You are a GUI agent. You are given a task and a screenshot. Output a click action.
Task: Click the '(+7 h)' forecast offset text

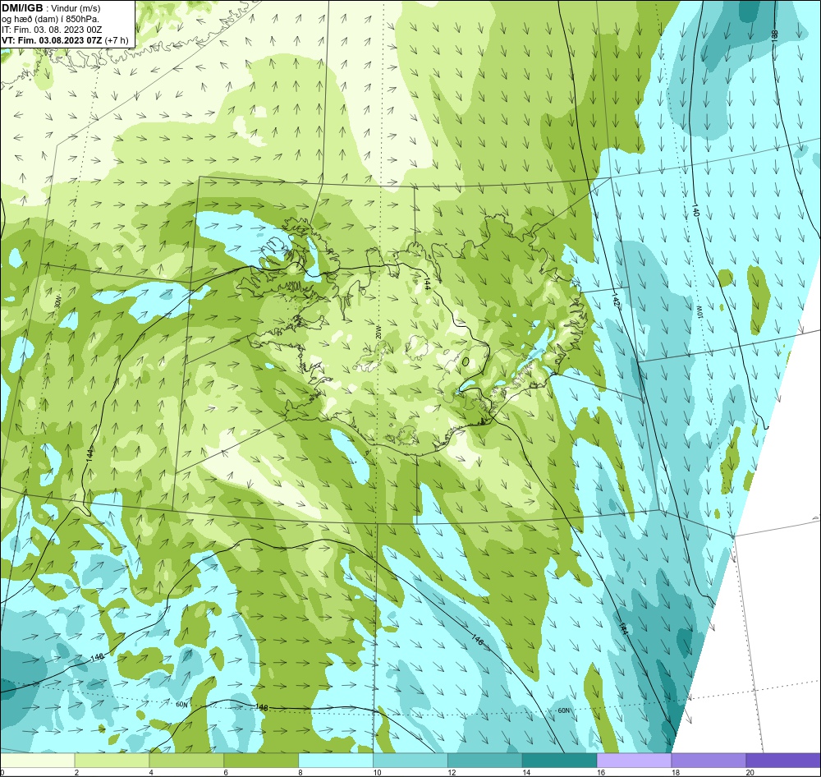point(117,40)
